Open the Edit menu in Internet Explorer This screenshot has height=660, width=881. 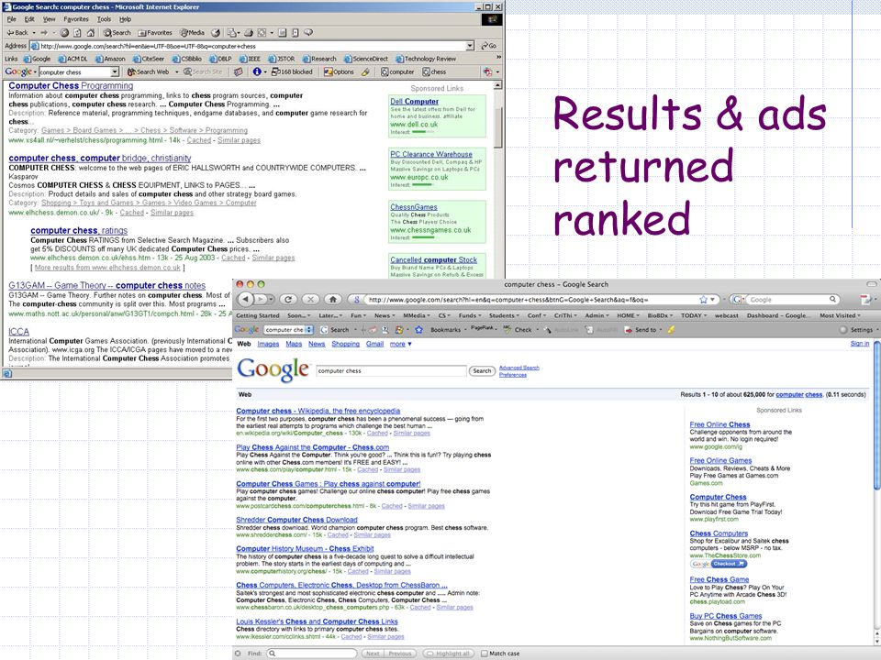pyautogui.click(x=29, y=19)
